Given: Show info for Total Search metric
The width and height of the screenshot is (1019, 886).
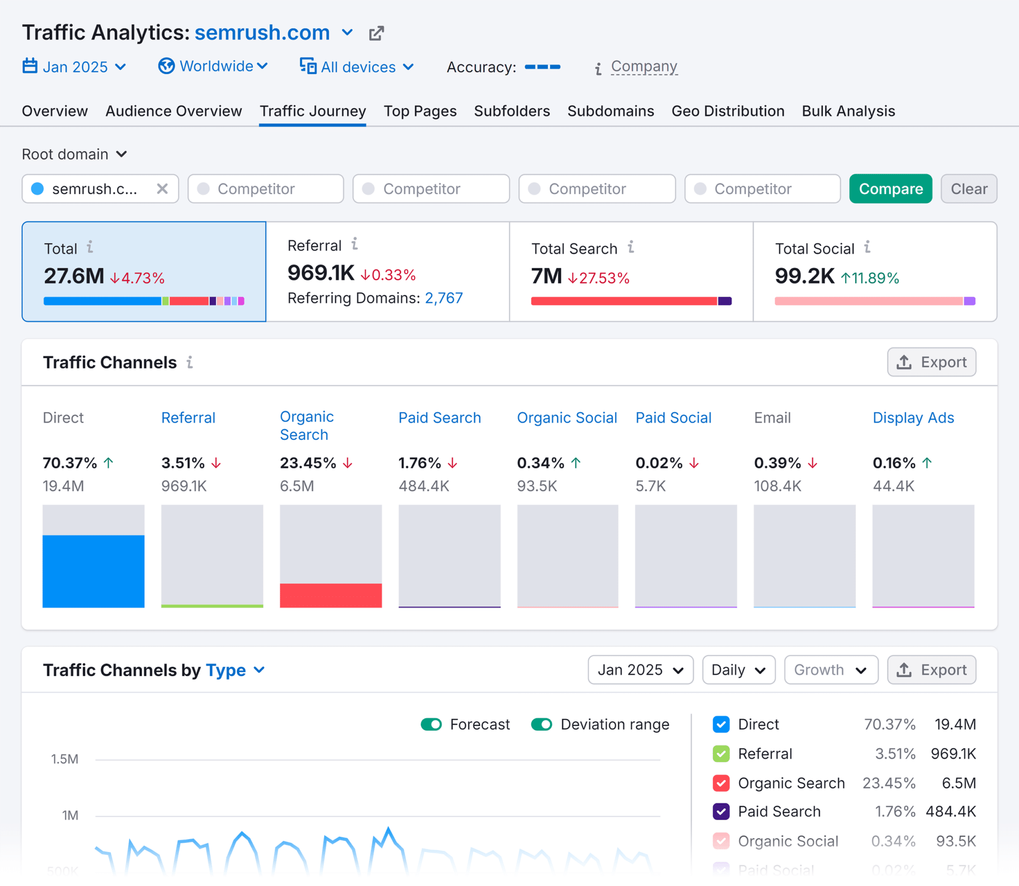Looking at the screenshot, I should pos(630,247).
